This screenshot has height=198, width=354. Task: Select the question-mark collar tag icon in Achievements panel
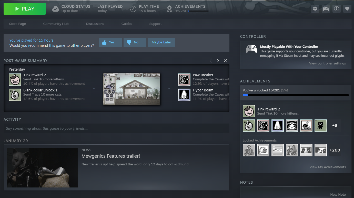tap(249, 126)
